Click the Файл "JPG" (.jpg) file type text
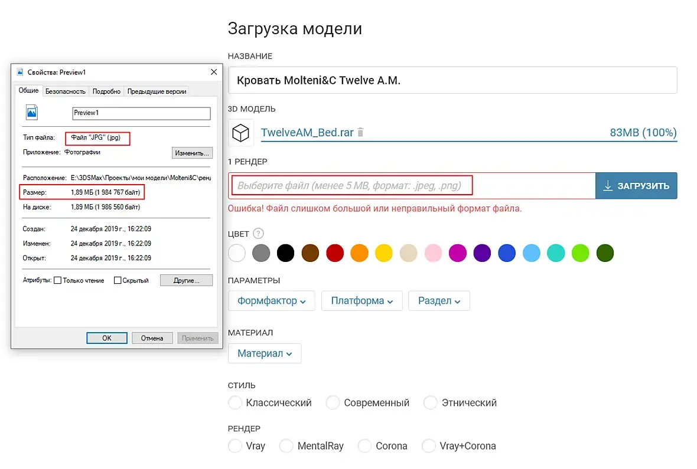Viewport: 697px width, 469px height. click(96, 137)
